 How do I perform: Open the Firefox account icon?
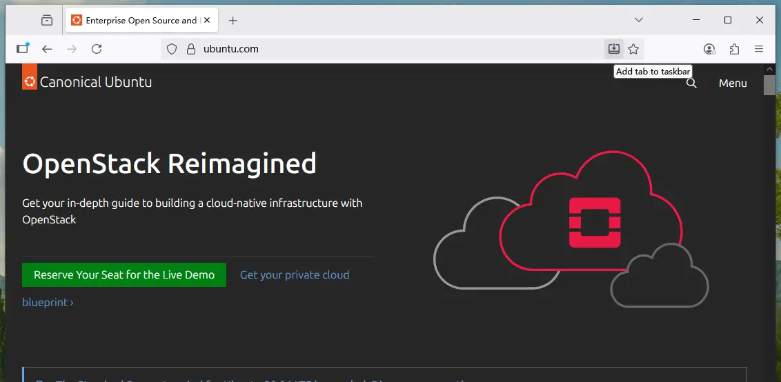(x=710, y=49)
